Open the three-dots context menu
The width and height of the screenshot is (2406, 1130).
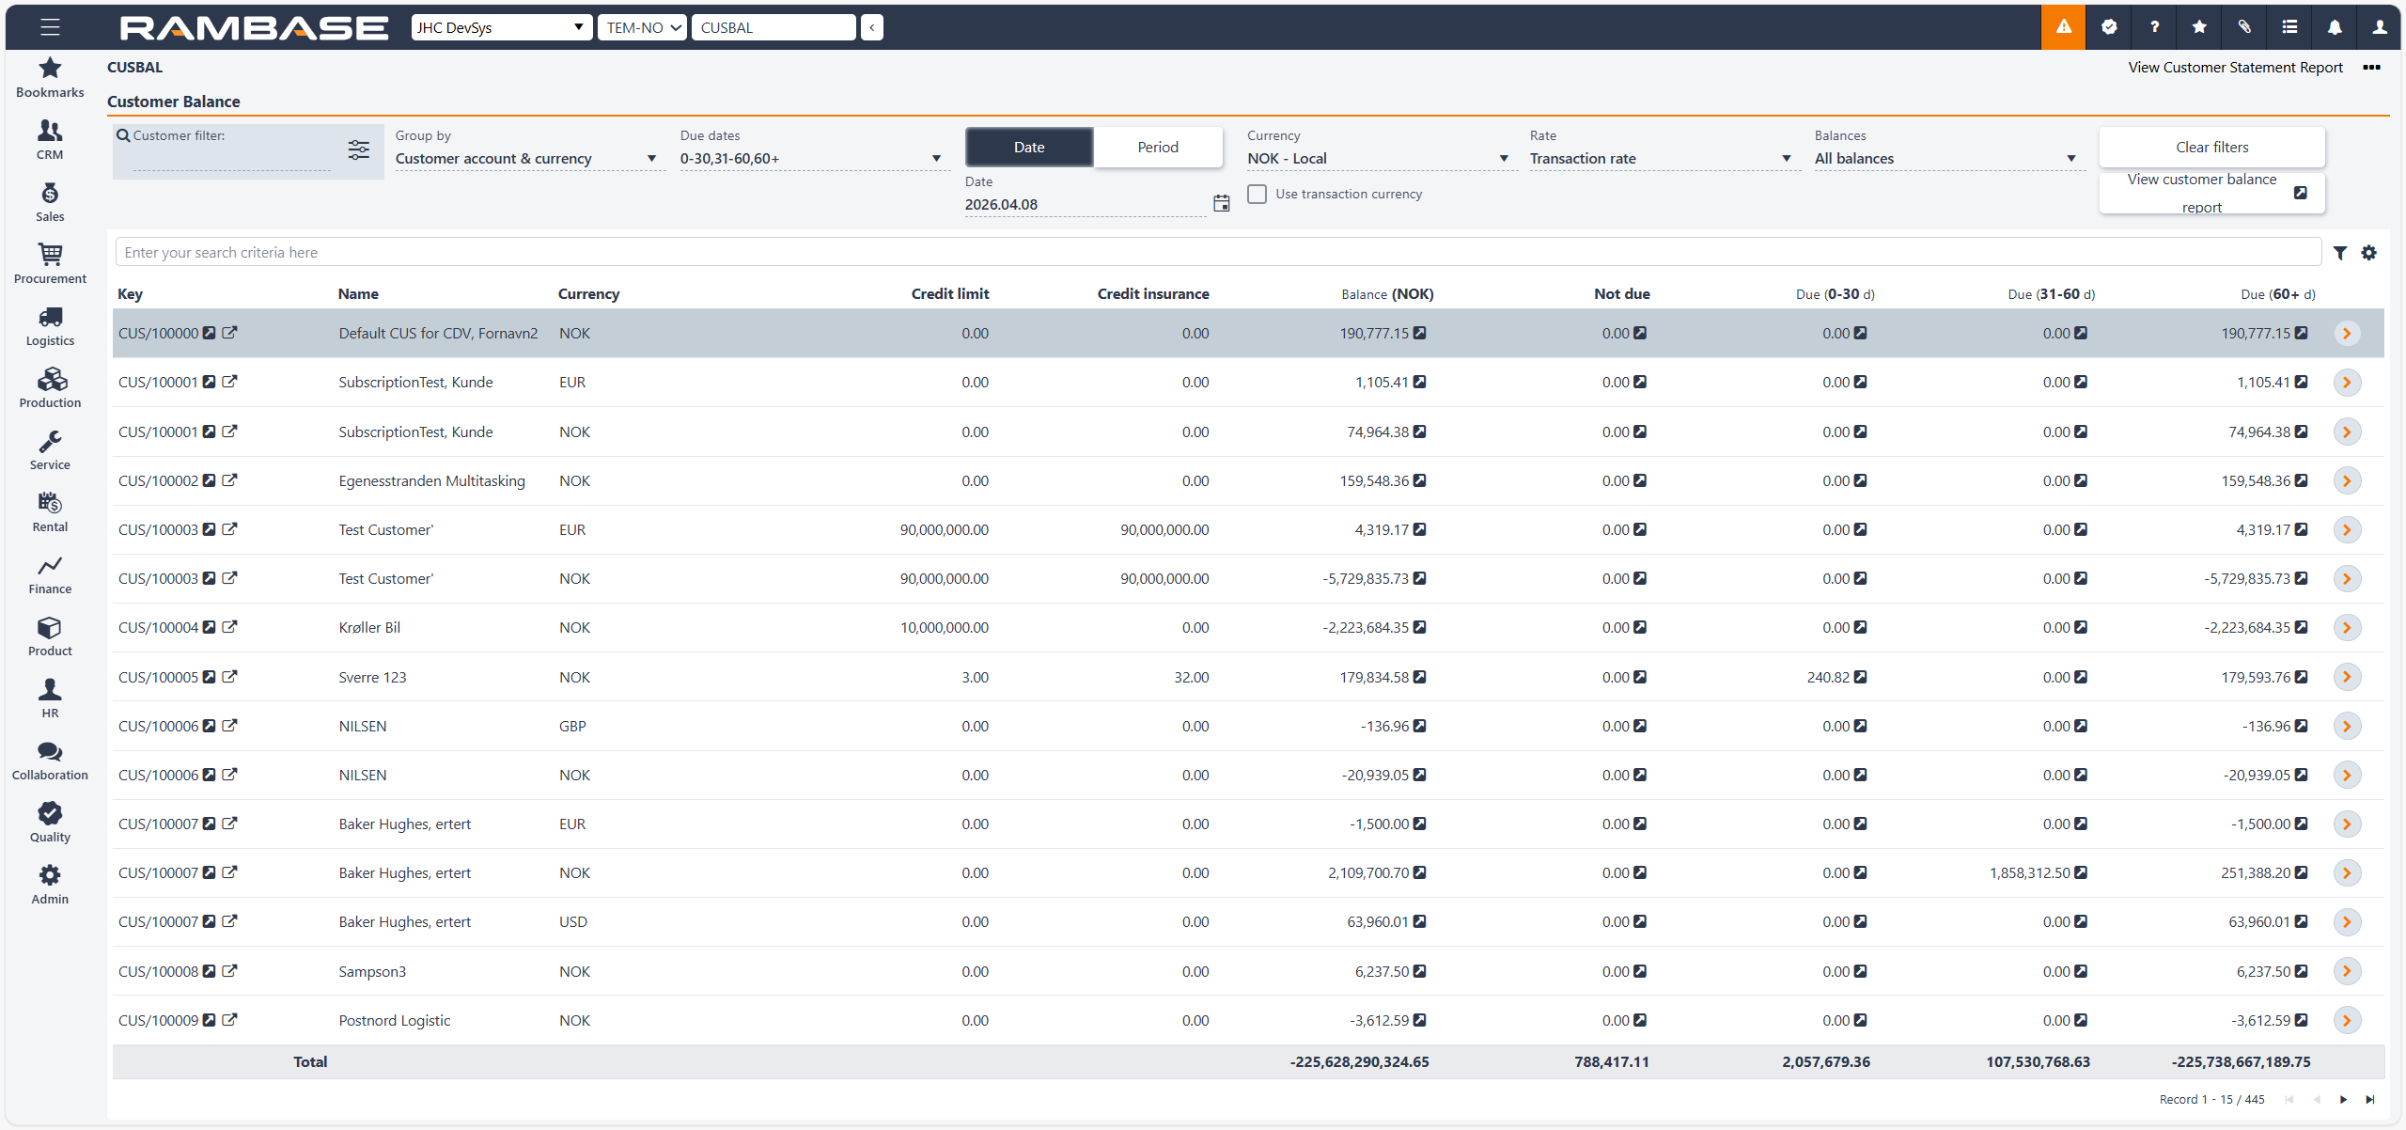point(2371,67)
